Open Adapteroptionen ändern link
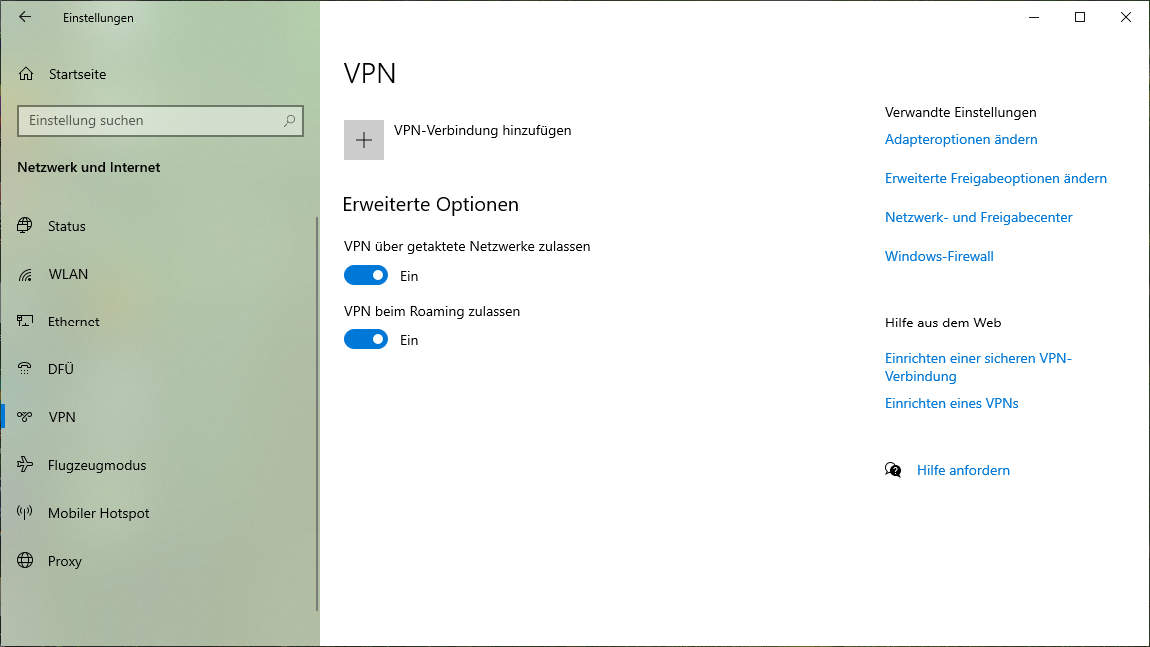 point(961,140)
